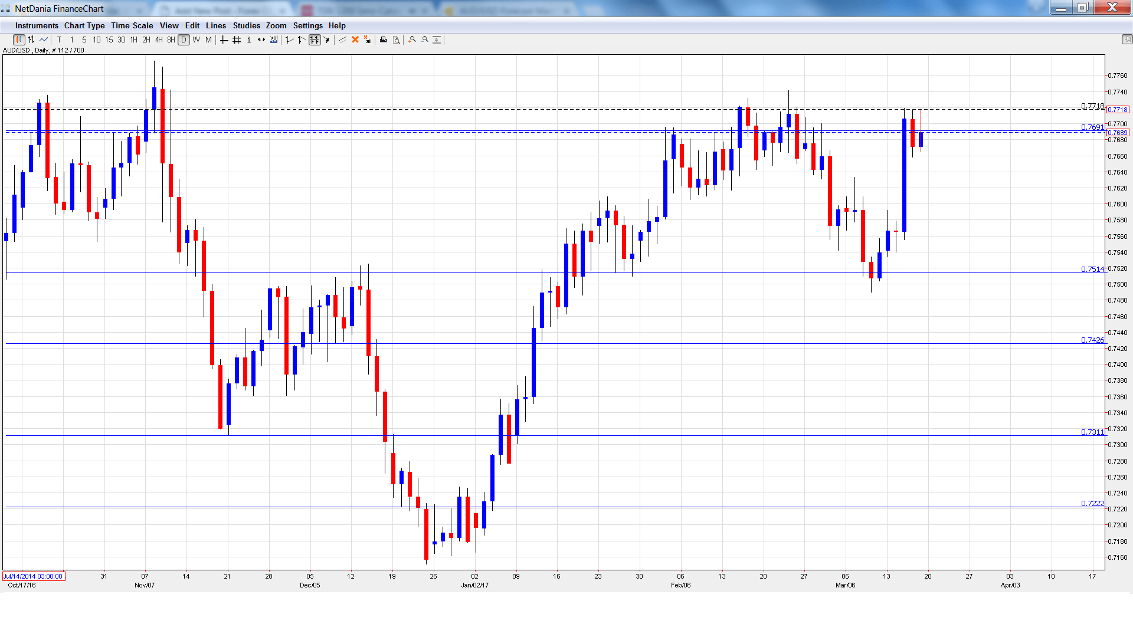
Task: Click the 0.7718 price label tag
Action: tap(1117, 110)
